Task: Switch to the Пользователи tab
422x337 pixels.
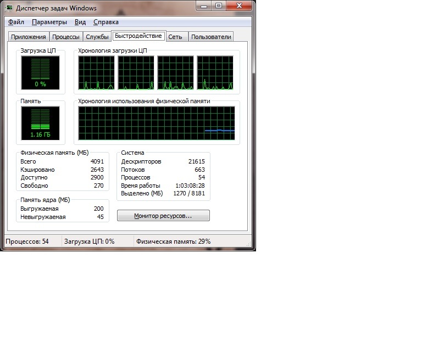Action: 211,37
